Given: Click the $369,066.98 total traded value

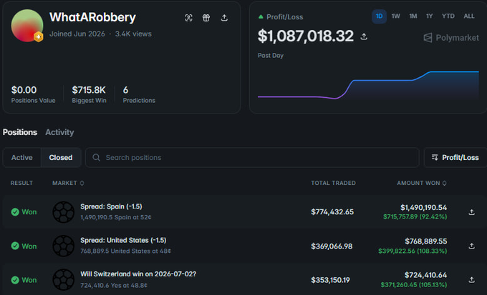Looking at the screenshot, I should (x=332, y=246).
